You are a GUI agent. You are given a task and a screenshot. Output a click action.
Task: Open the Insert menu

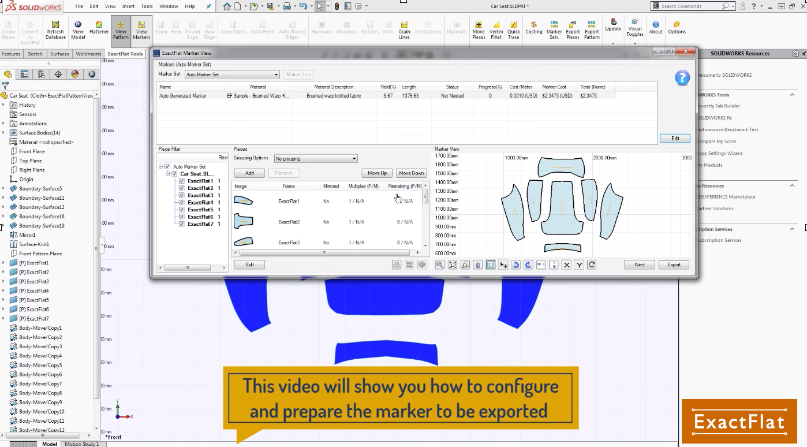point(128,6)
